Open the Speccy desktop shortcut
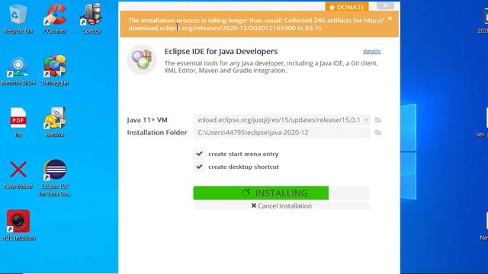This screenshot has height=274, width=488. point(91,18)
